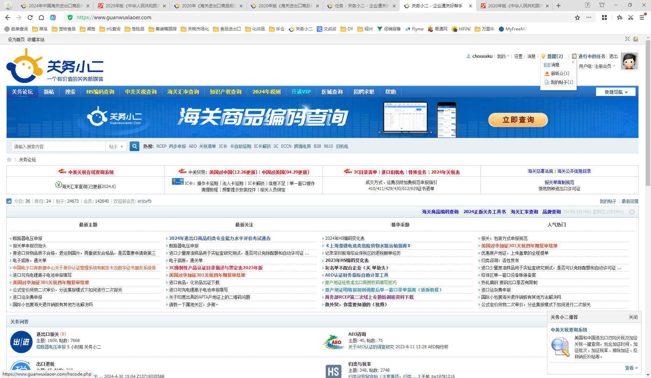Open the 舱单查询 bookmark

tap(16, 29)
